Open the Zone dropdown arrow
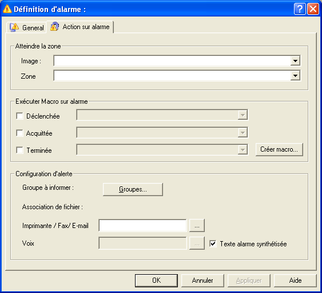The image size is (322, 293). point(295,76)
